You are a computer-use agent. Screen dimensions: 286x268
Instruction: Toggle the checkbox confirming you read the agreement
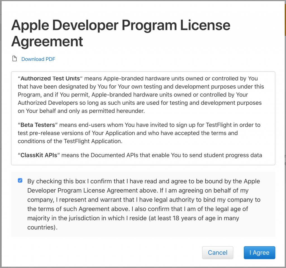[20, 180]
